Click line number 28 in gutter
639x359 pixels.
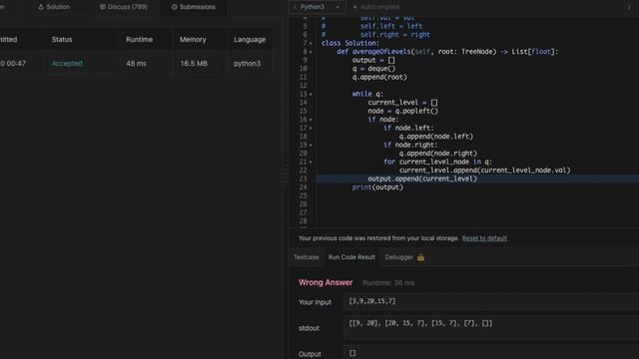tap(303, 221)
